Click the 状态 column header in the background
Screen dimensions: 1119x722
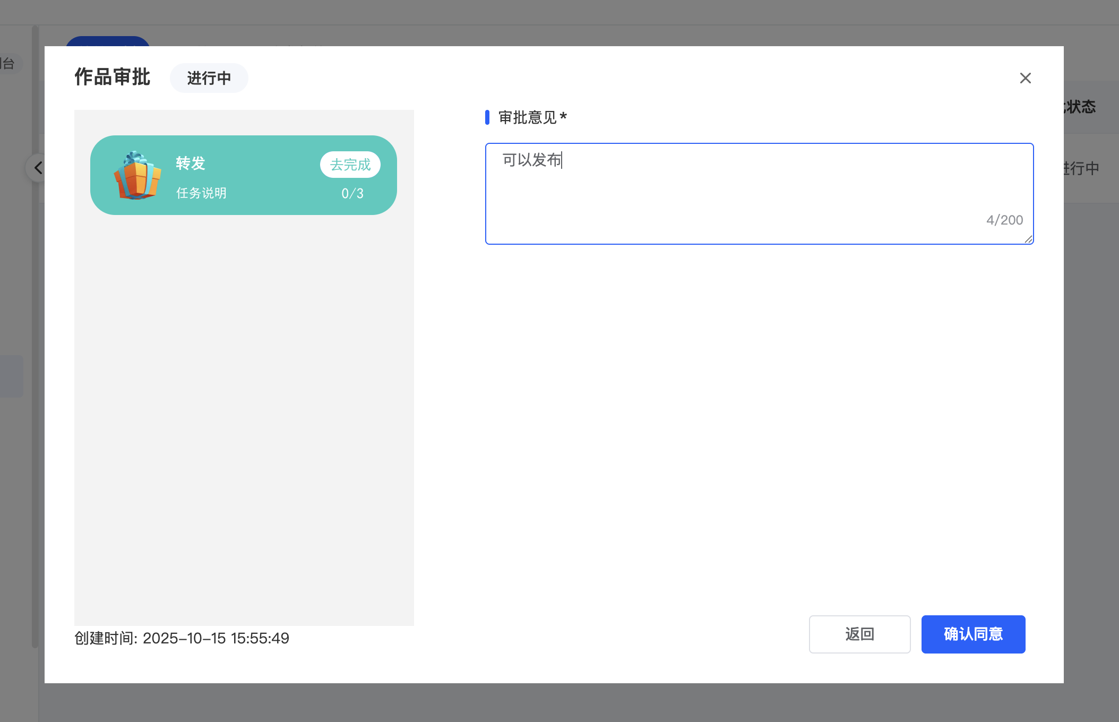point(1080,107)
